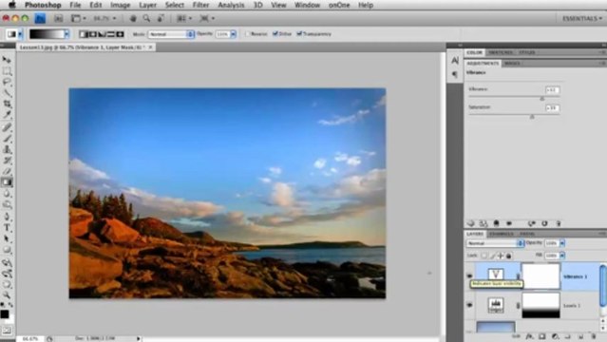607x342 pixels.
Task: Select the Clone Stamp tool
Action: pyautogui.click(x=7, y=149)
